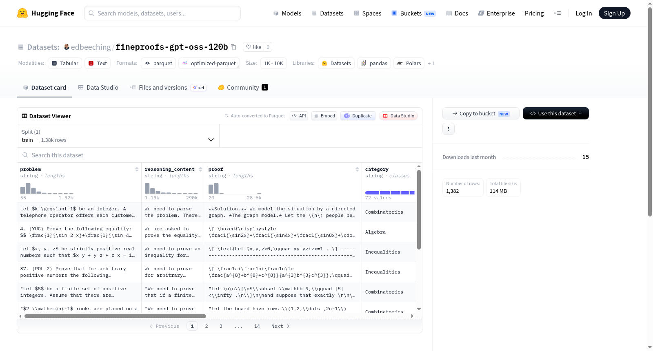Screen dimensions: 653x351
Task: Sort the reasoning_content column
Action: (200, 169)
